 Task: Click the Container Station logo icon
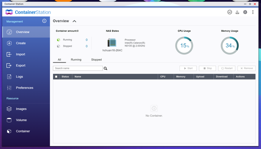9,12
